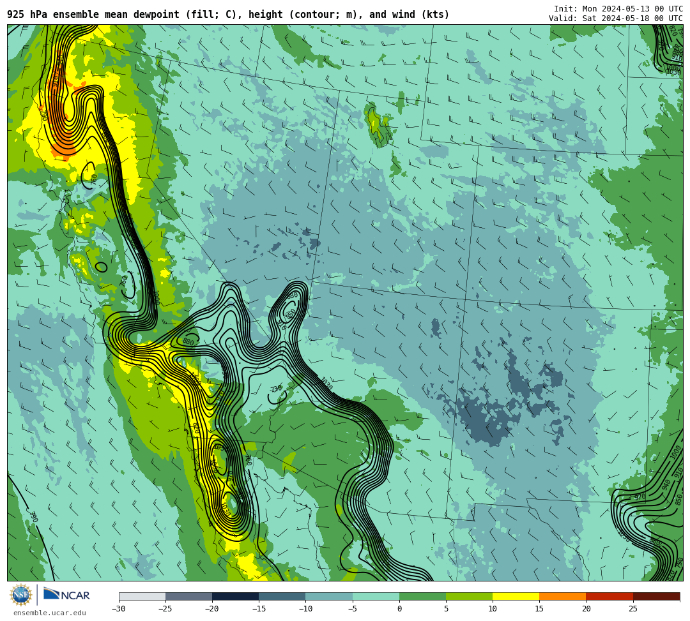The height and width of the screenshot is (621, 690).
Task: Click the −20 colorbar tick label
Action: (x=212, y=609)
